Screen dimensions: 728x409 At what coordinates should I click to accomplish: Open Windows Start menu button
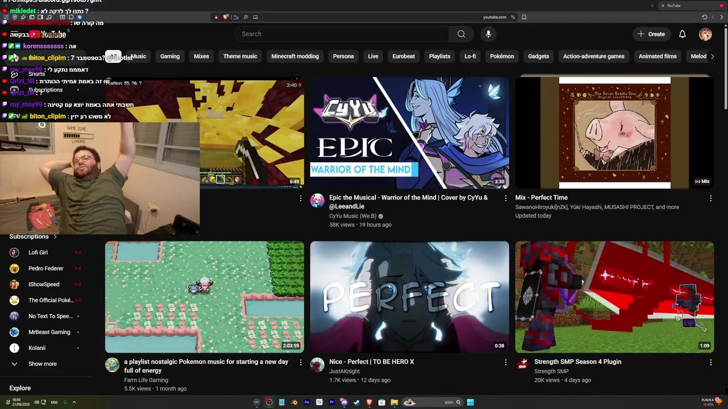pyautogui.click(x=470, y=402)
